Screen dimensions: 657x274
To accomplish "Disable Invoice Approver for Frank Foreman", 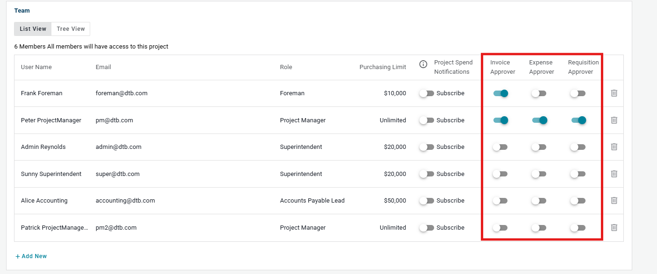I will 500,93.
